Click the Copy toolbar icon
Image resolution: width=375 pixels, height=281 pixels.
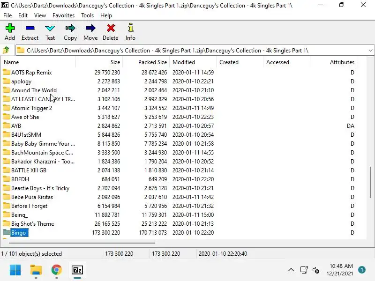click(70, 28)
